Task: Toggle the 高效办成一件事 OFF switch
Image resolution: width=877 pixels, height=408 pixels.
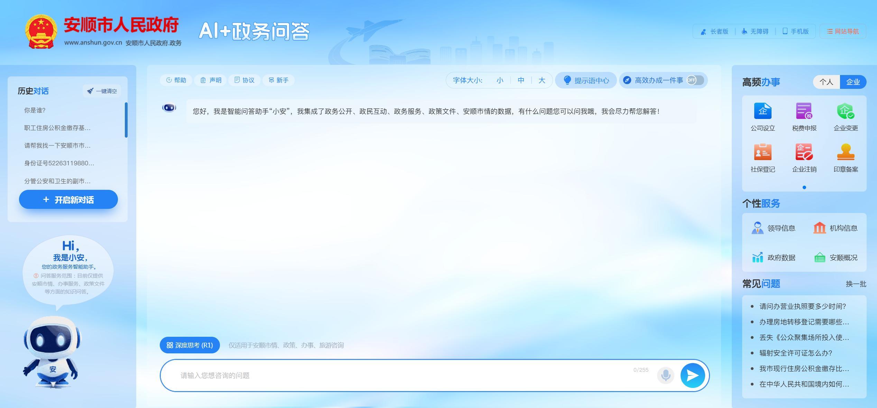Action: (x=695, y=80)
